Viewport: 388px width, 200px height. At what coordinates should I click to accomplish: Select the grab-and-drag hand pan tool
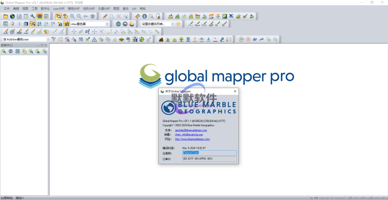(x=65, y=16)
